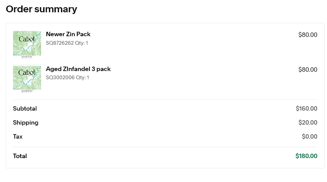Image resolution: width=327 pixels, height=182 pixels.
Task: Click the Aged ZInfandel 3 pack thumbnail
Action: [27, 79]
